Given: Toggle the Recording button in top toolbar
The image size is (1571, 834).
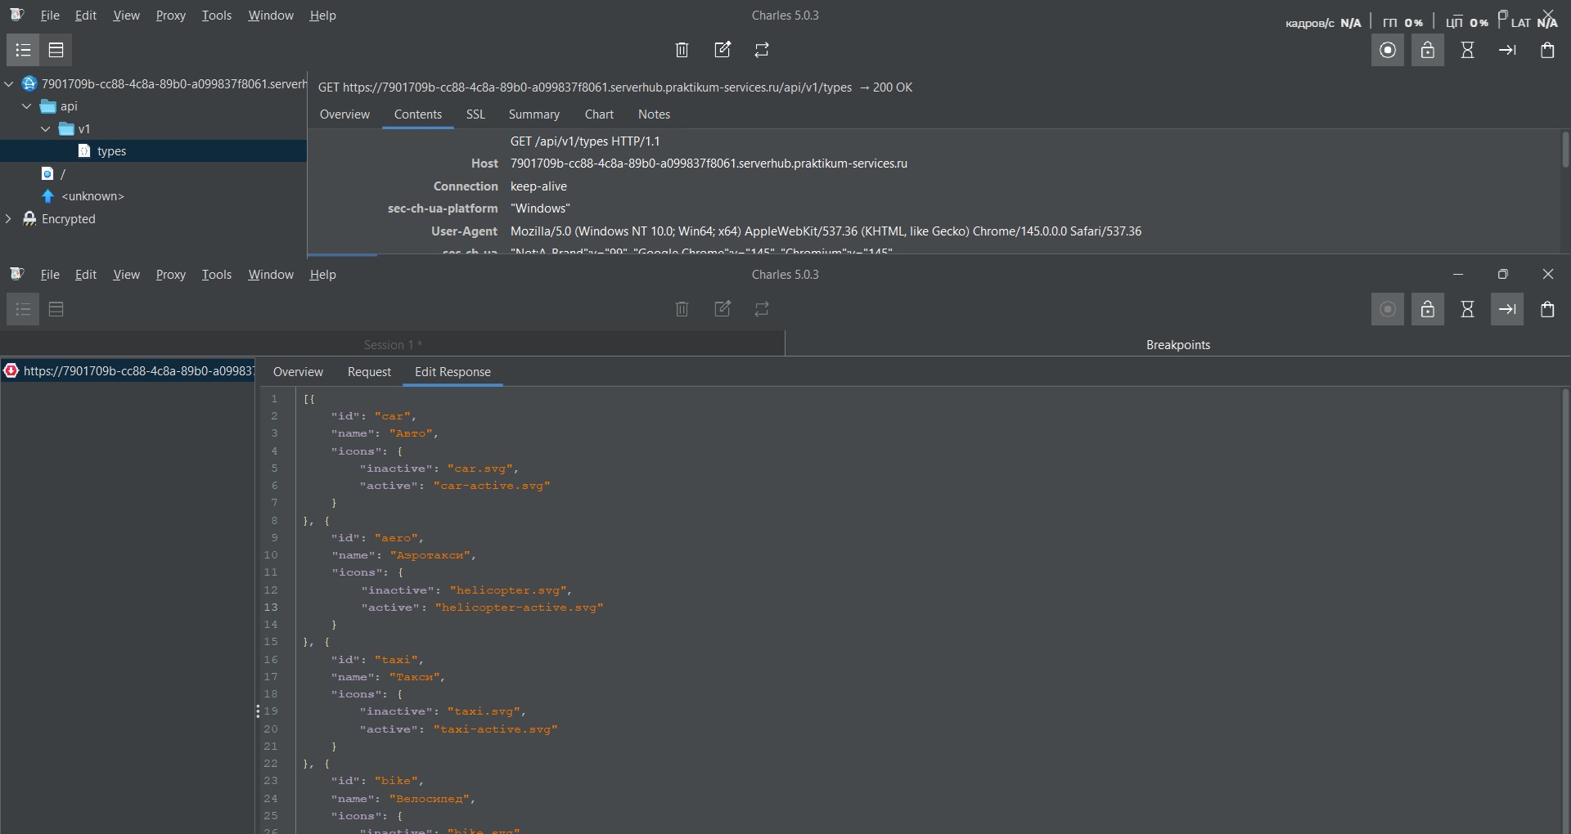Looking at the screenshot, I should click(1388, 50).
